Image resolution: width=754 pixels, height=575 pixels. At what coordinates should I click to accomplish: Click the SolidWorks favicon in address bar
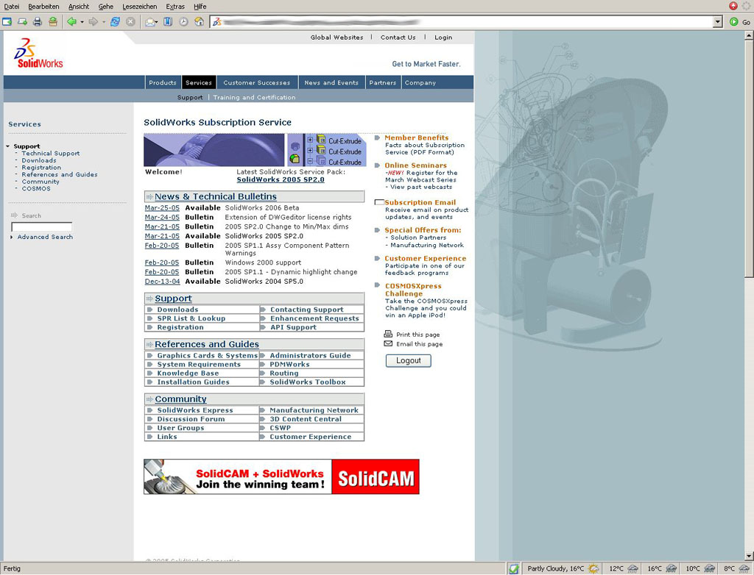217,21
